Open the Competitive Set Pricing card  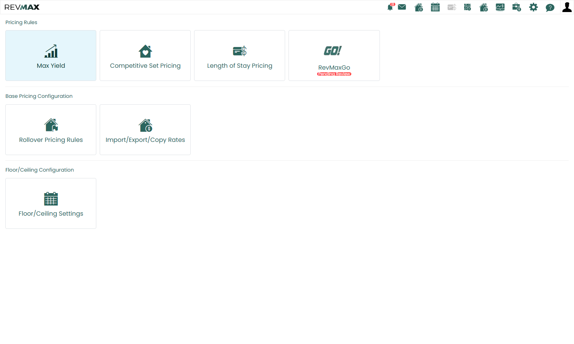[145, 55]
